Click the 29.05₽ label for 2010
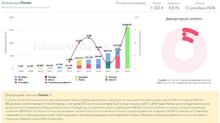 (40, 65)
